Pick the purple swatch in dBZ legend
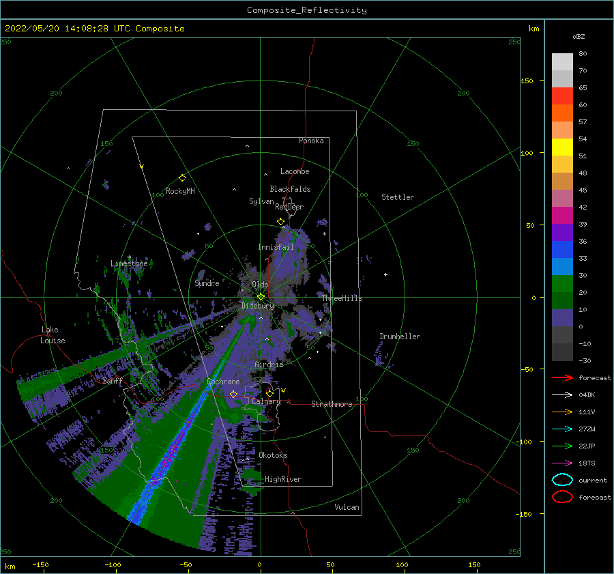This screenshot has height=574, width=614. pos(562,232)
